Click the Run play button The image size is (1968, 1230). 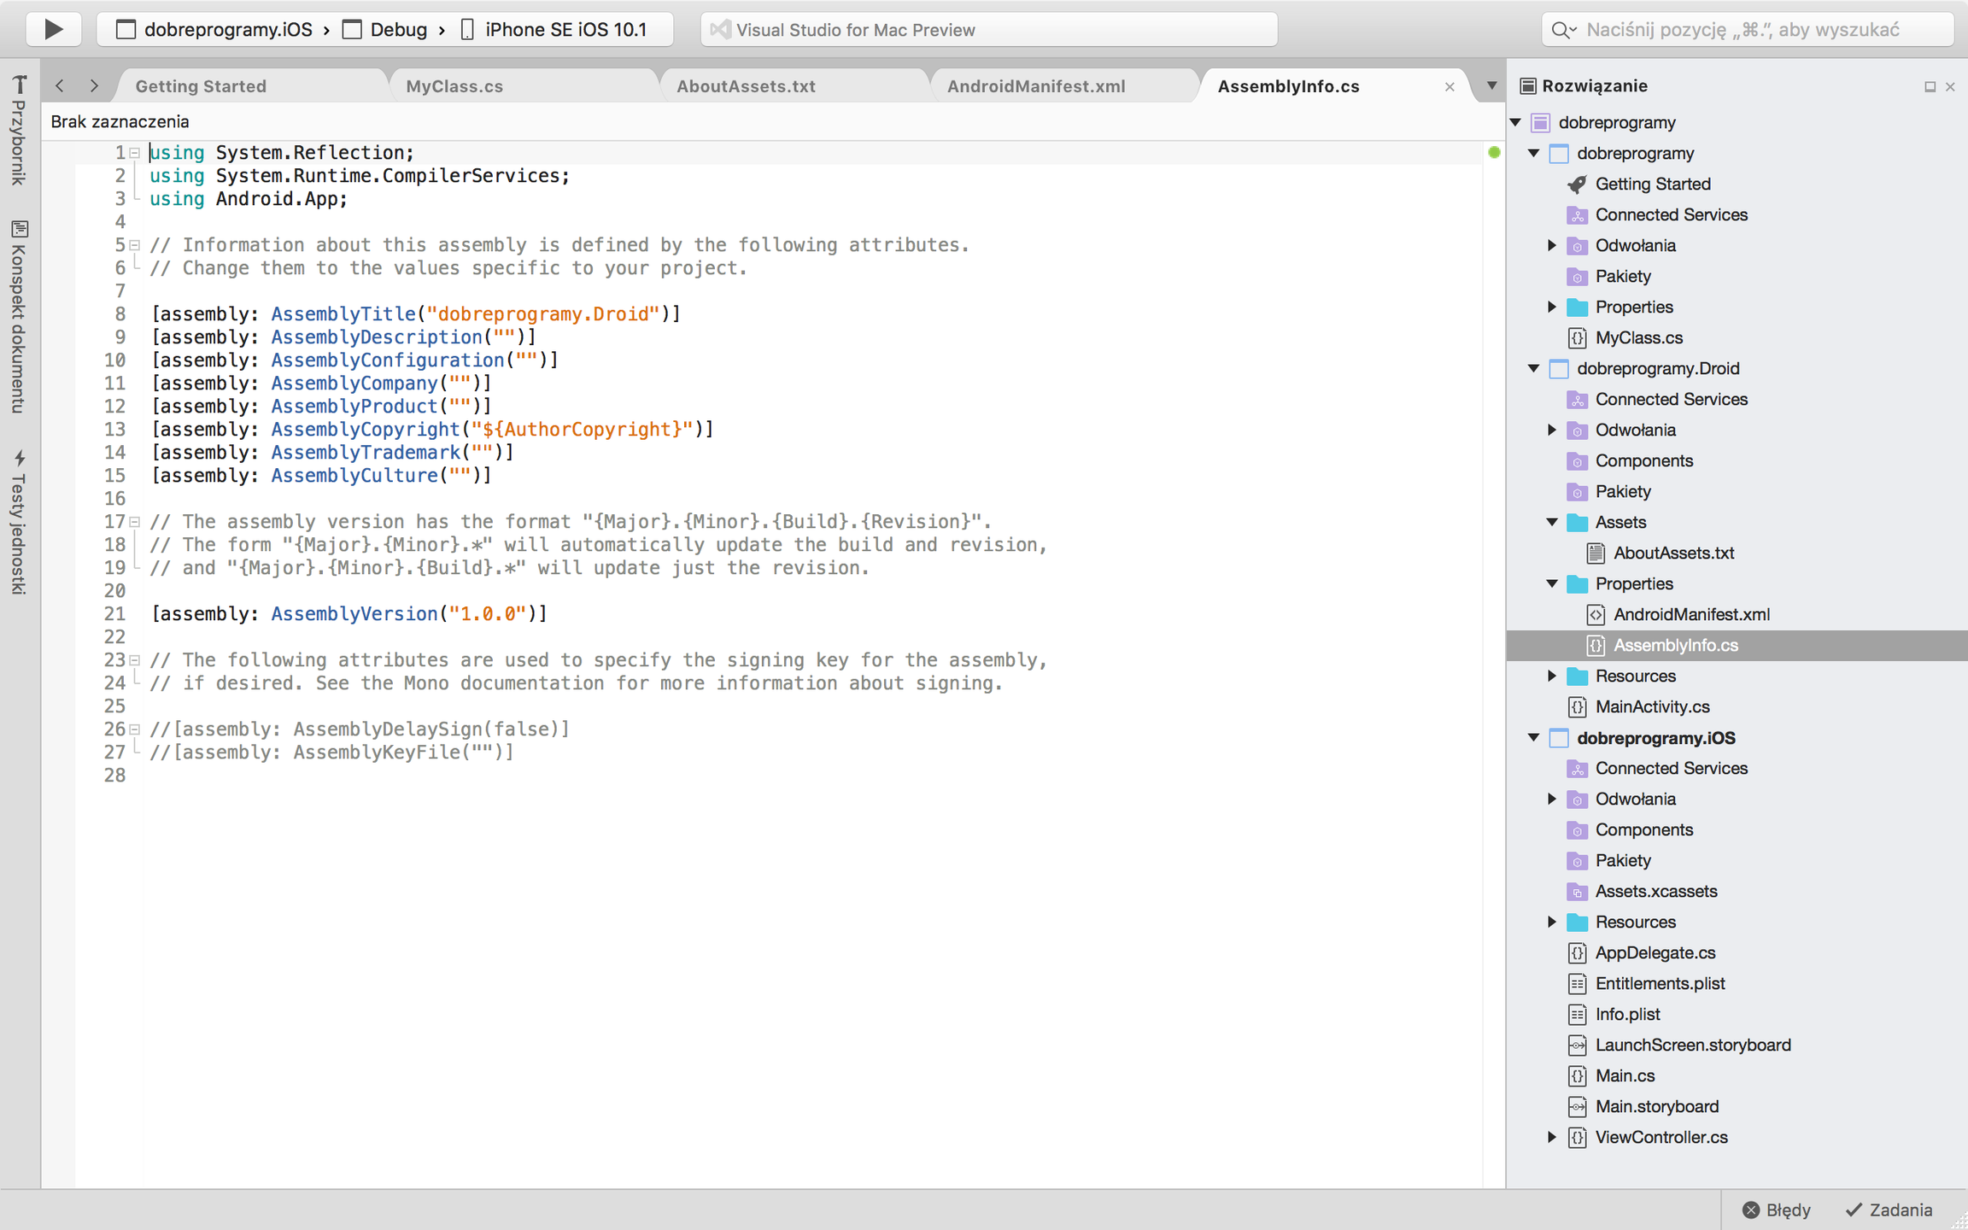[x=53, y=29]
